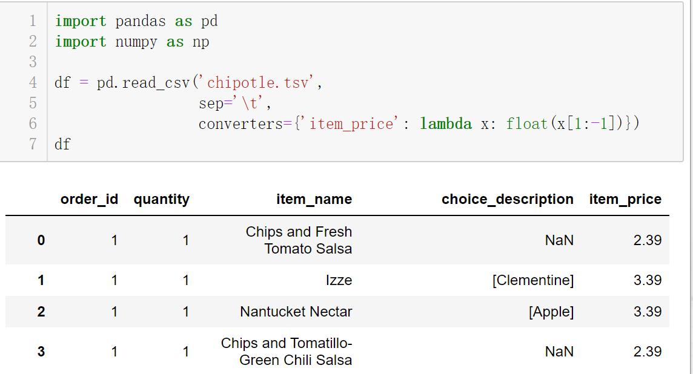This screenshot has height=374, width=693.
Task: Click the 'Chips and Fresh Tomato Salsa' cell
Action: point(299,240)
